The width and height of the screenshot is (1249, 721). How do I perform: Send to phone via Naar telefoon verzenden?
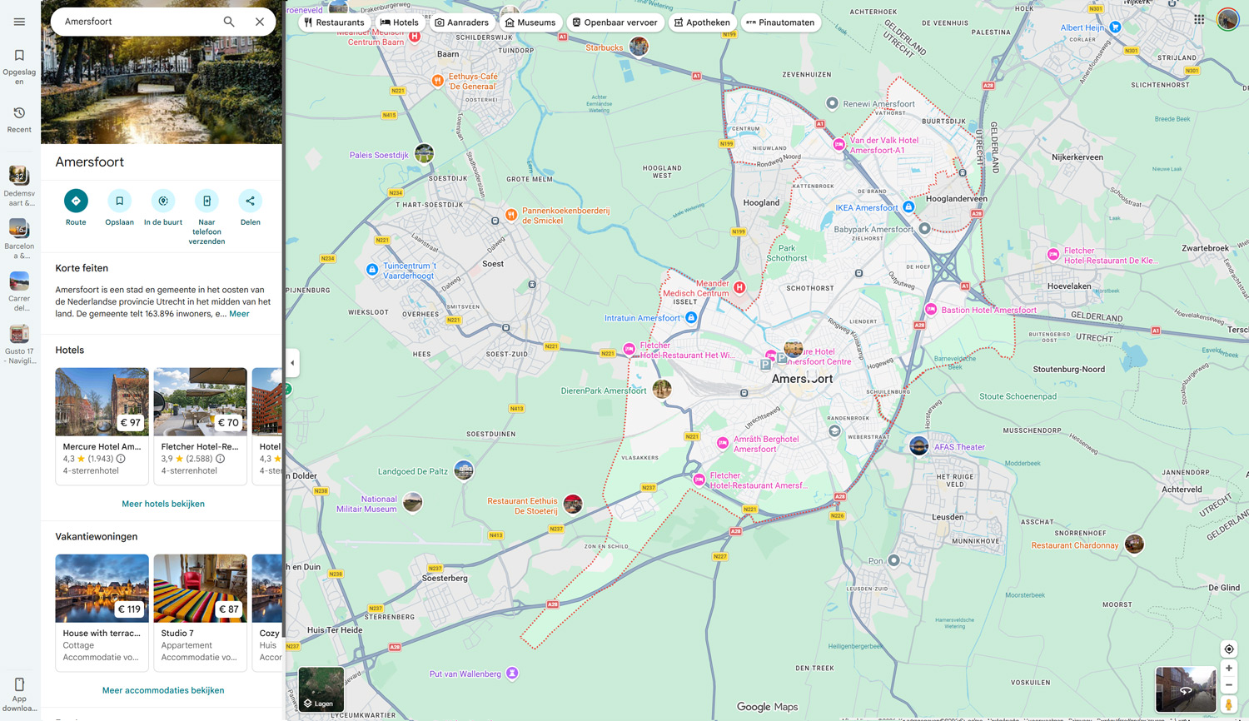(207, 201)
